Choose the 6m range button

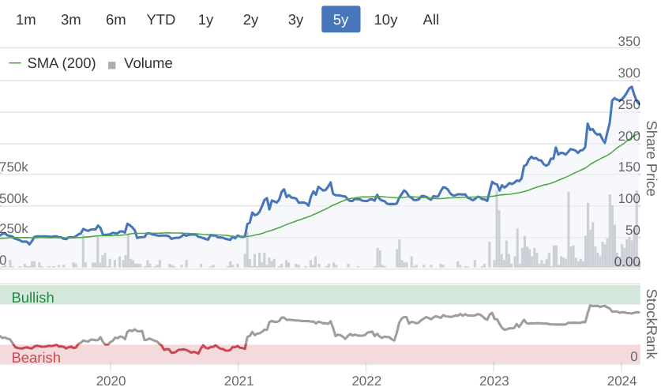(x=116, y=20)
